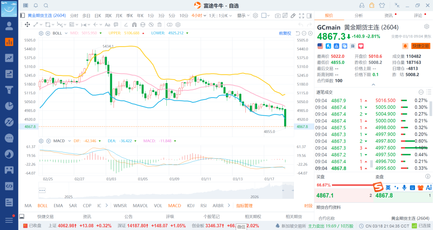The width and height of the screenshot is (433, 230).
Task: Open the 4小时 timeframe dropdown
Action: [x=199, y=16]
